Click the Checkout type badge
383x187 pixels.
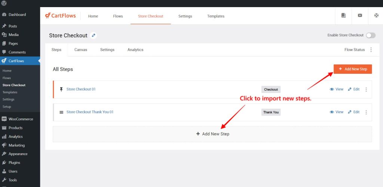tap(271, 90)
